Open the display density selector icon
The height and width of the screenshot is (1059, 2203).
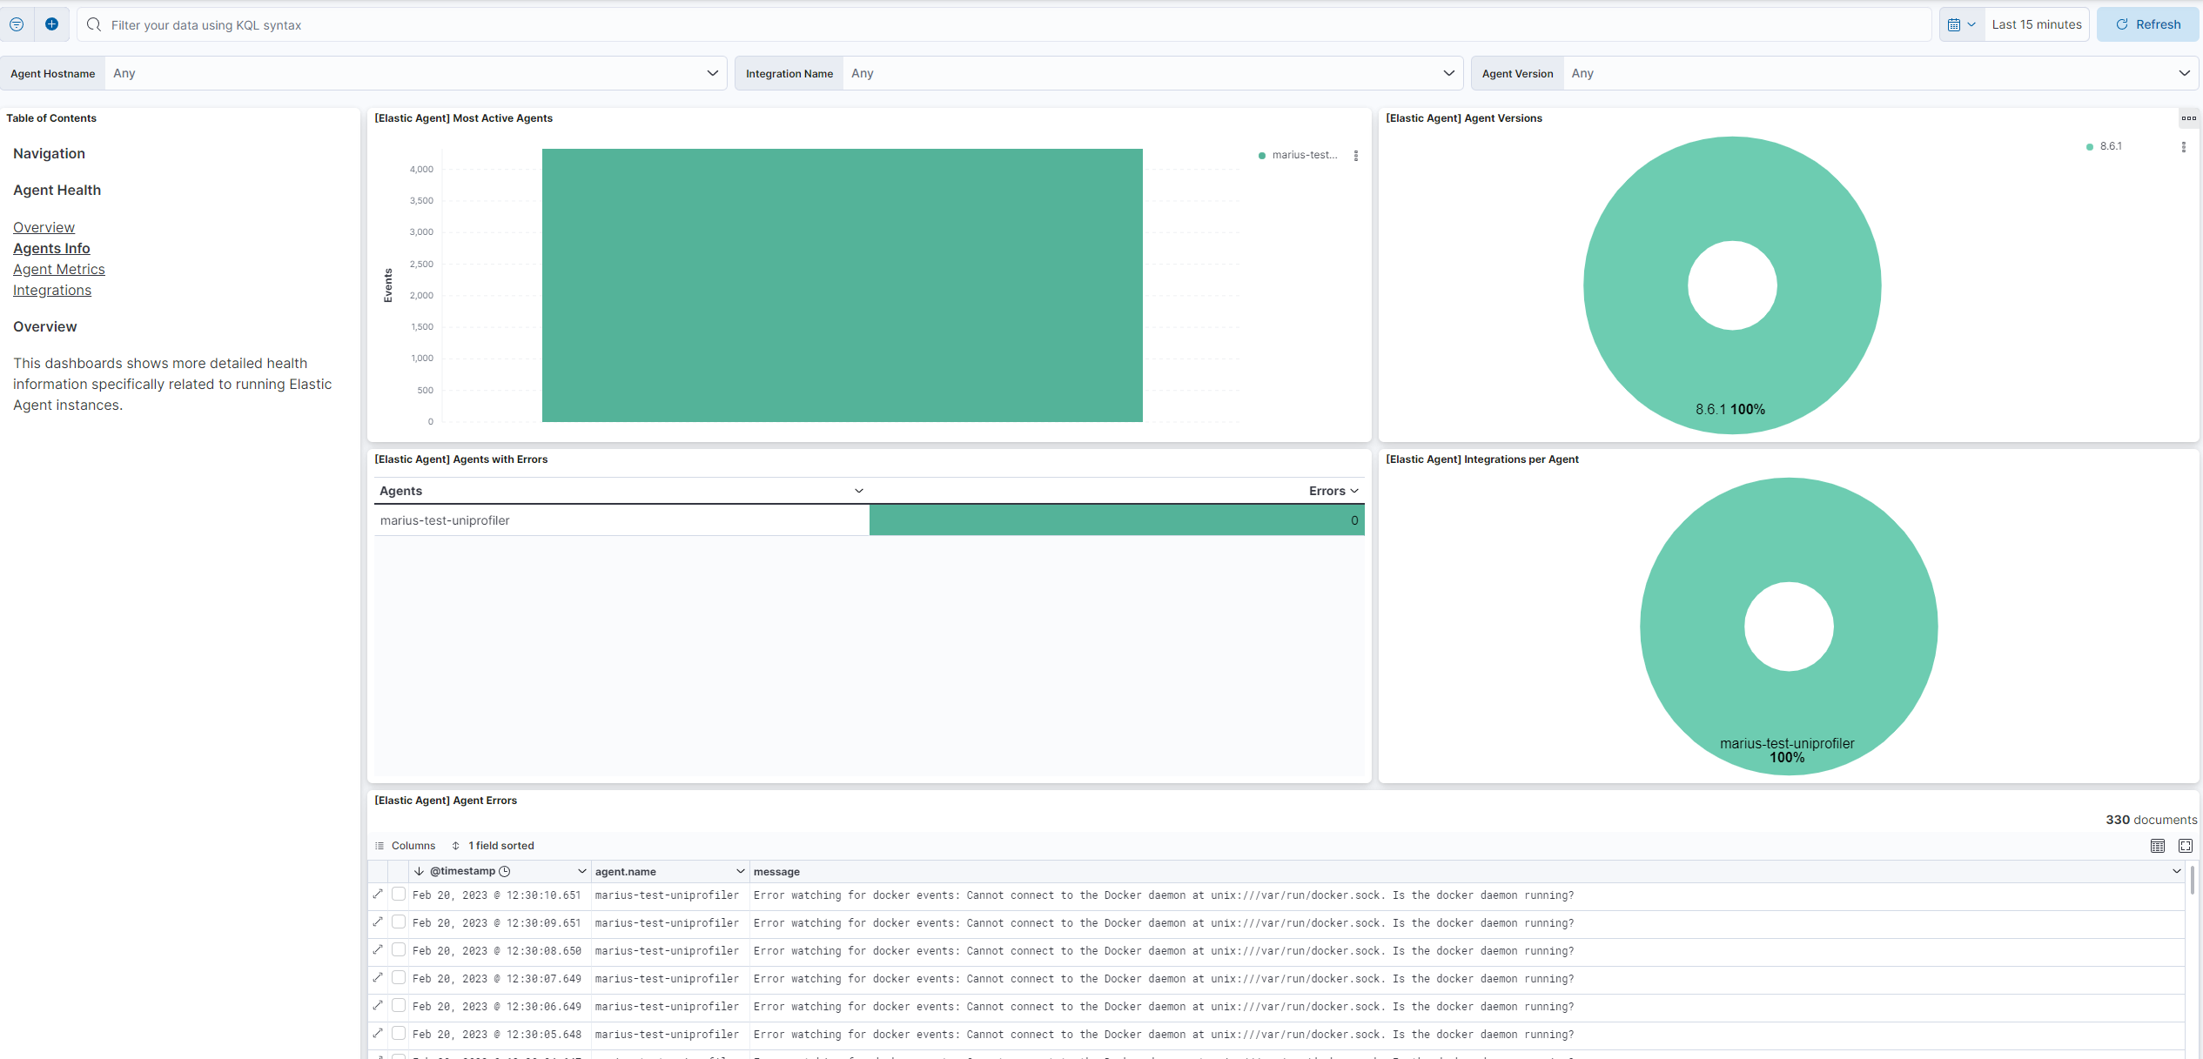(x=2157, y=846)
